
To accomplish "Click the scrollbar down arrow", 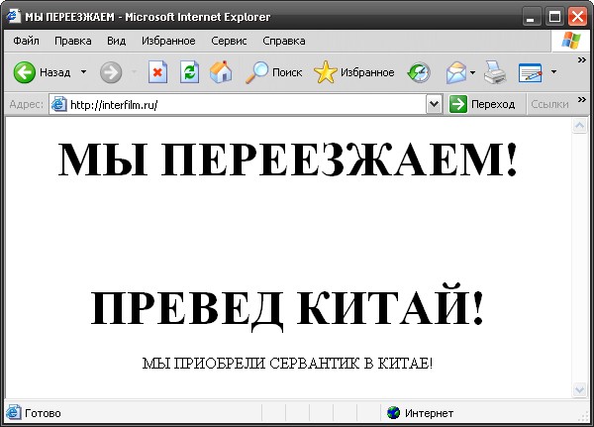I will (579, 389).
